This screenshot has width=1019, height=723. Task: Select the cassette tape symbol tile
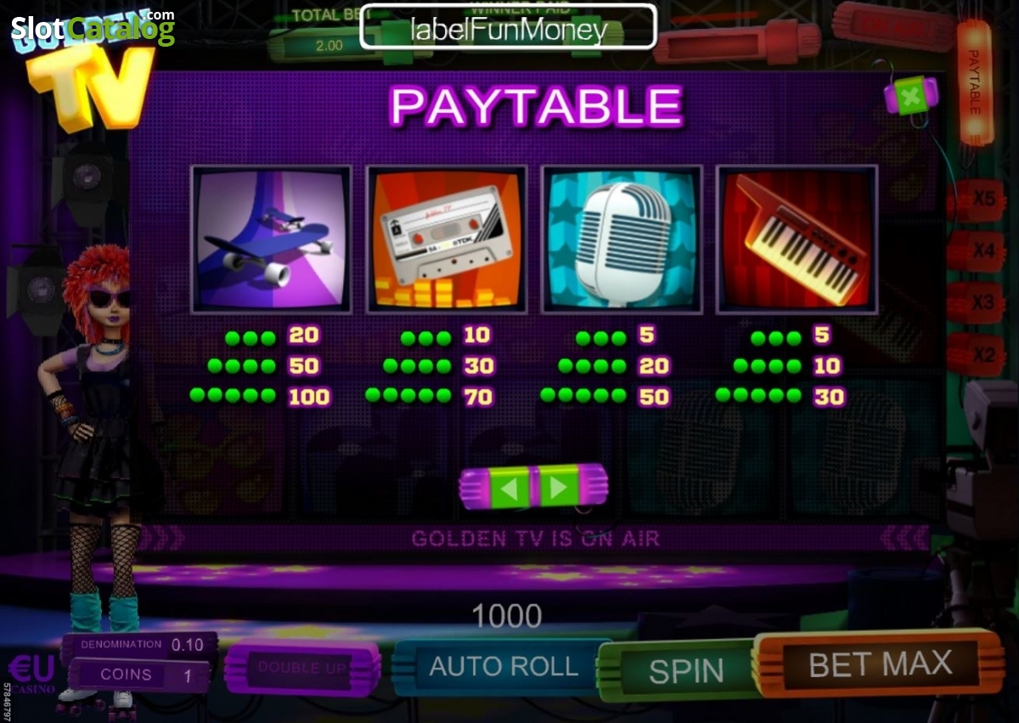click(447, 239)
